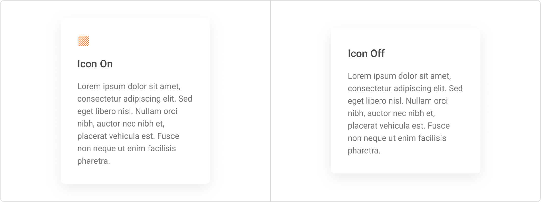Click "nibh, auctor nec" line in Icon Off card
Screen dimensions: 541x202
(x=391, y=113)
